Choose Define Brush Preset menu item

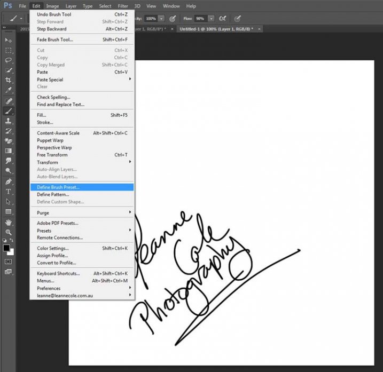click(58, 187)
